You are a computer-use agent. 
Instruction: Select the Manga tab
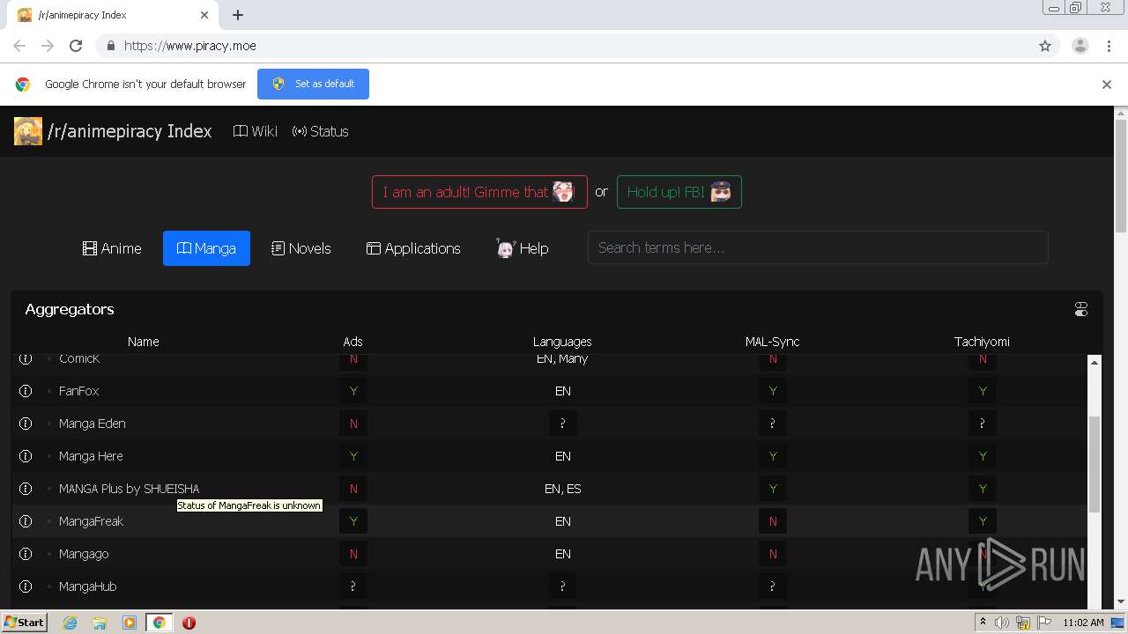(206, 248)
